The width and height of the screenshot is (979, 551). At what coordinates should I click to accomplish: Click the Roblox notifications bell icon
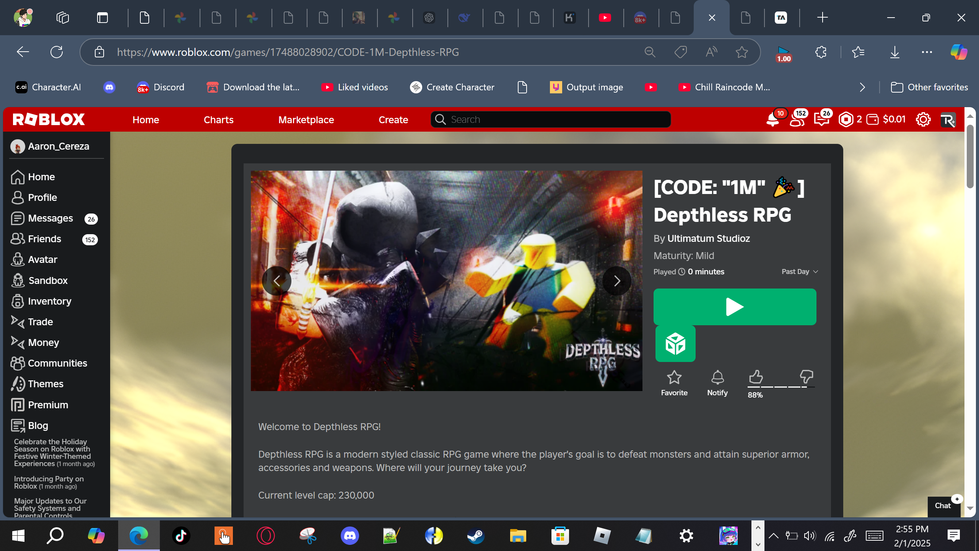click(x=772, y=120)
